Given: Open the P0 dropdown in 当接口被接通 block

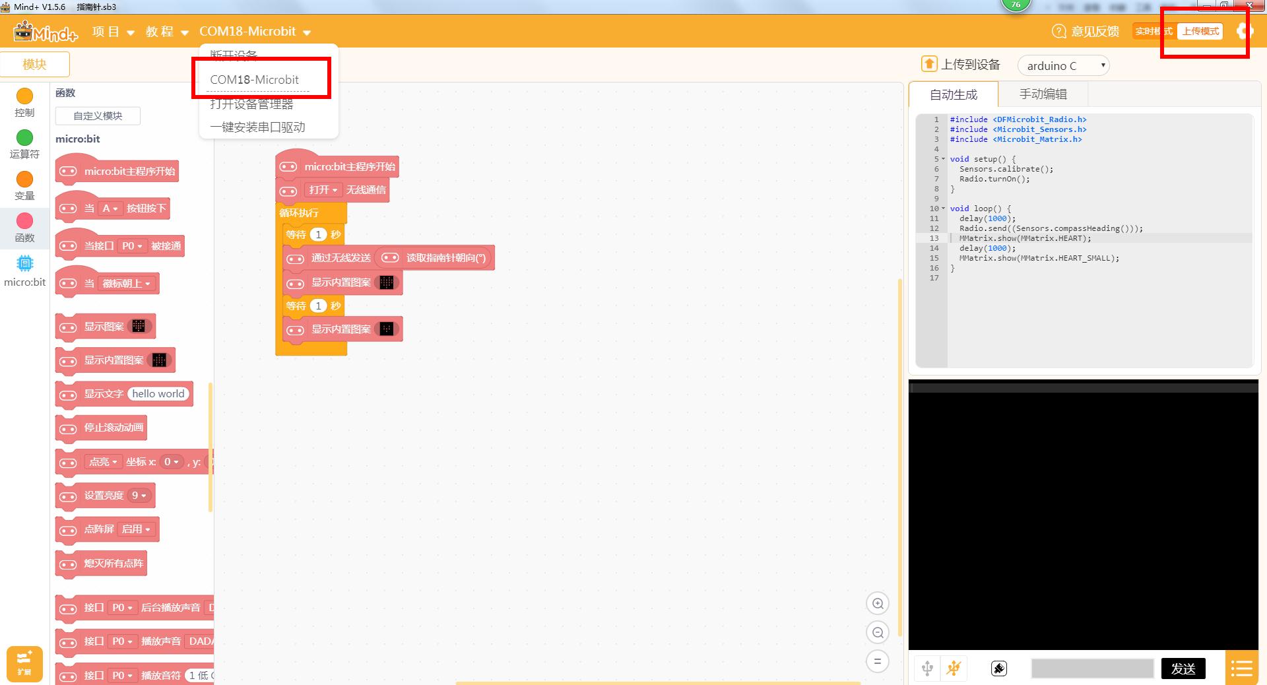Looking at the screenshot, I should (x=133, y=246).
